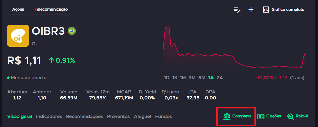Switch to Visão geral tab
Image resolution: width=318 pixels, height=127 pixels.
[x=19, y=117]
